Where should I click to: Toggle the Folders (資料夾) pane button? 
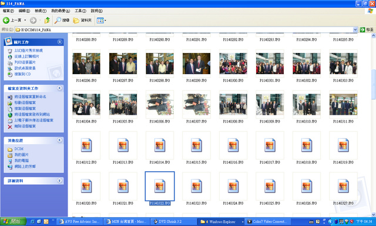click(x=82, y=21)
